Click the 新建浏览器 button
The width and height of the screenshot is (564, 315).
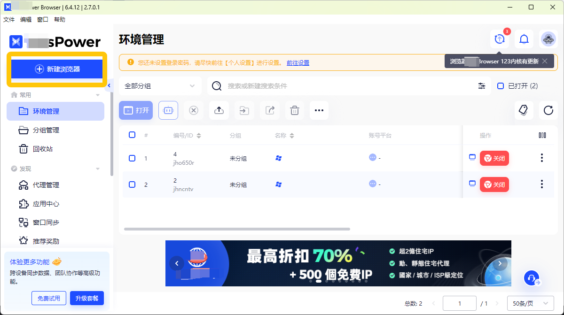[x=57, y=69]
